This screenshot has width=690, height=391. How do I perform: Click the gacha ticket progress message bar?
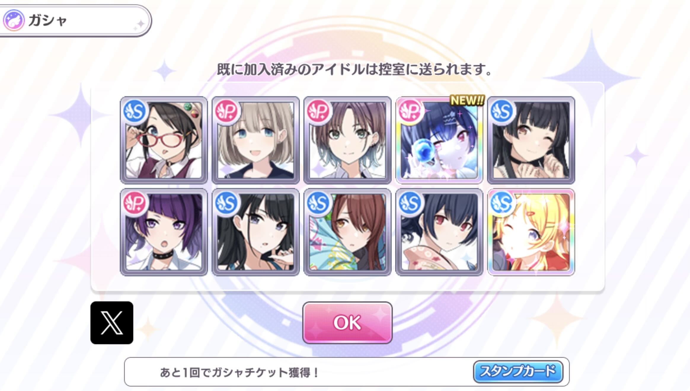[x=347, y=372]
